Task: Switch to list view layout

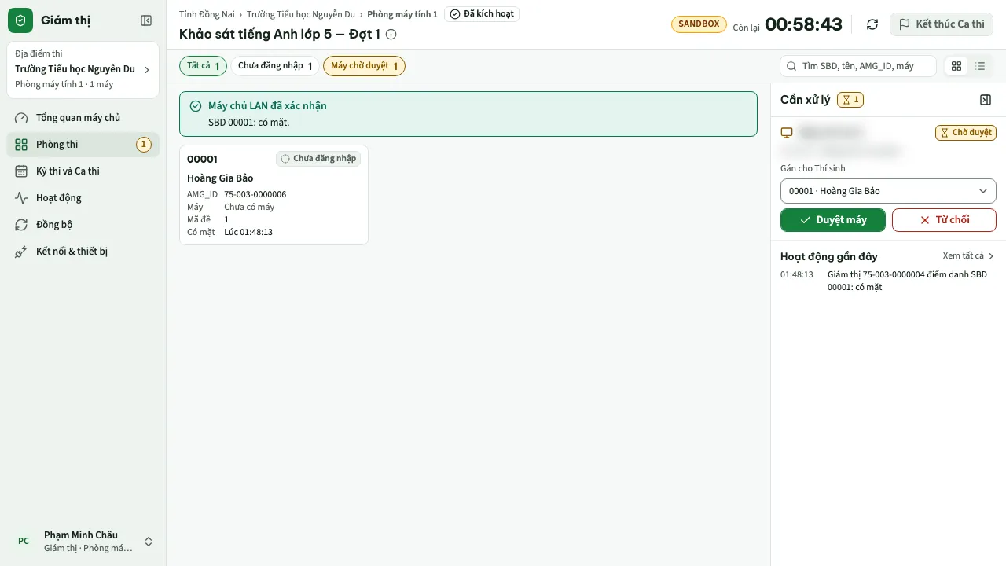Action: pos(980,66)
